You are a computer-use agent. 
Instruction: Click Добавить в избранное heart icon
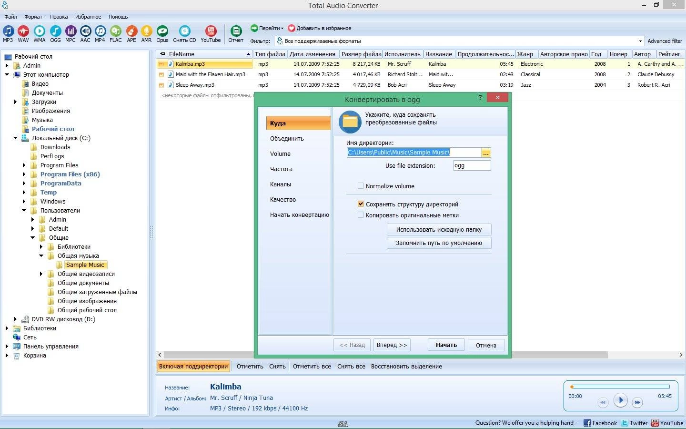point(292,28)
